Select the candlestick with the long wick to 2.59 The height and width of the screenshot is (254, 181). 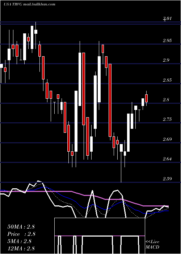(121, 163)
